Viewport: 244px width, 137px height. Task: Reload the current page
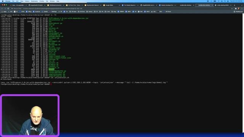tap(8, 8)
